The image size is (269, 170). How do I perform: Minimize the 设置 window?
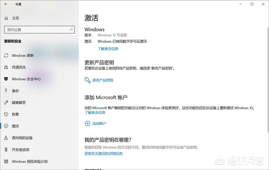click(x=241, y=4)
